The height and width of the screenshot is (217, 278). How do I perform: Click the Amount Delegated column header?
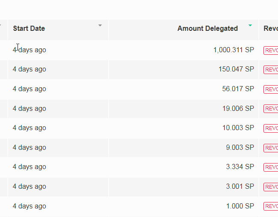click(207, 29)
